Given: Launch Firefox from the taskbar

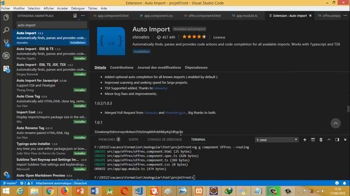Looking at the screenshot, I should pos(65,191).
